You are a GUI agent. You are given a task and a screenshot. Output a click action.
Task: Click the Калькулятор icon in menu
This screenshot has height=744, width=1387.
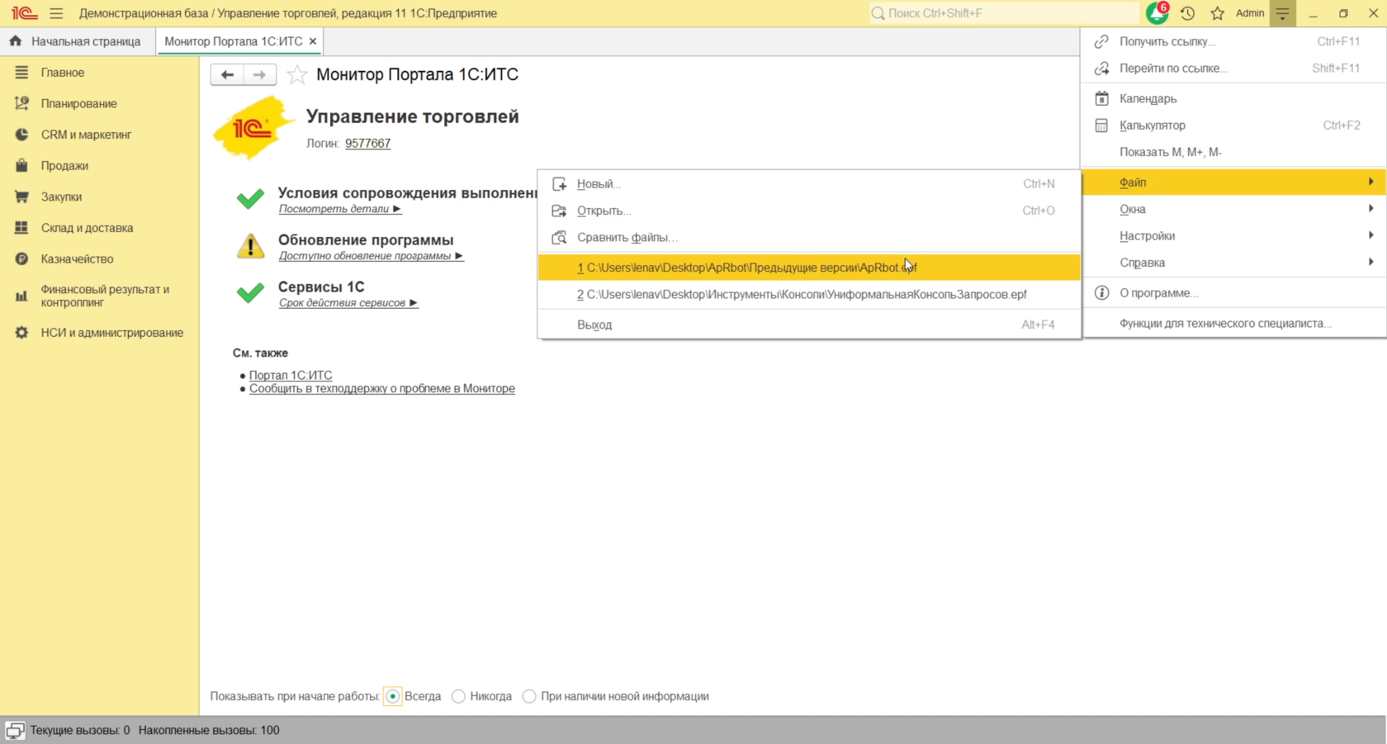pyautogui.click(x=1101, y=126)
